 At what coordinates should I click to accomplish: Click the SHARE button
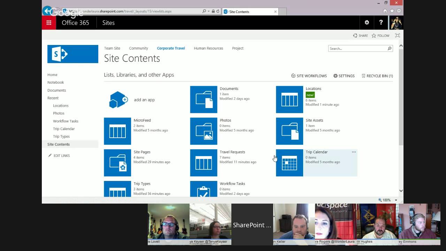[x=360, y=36]
